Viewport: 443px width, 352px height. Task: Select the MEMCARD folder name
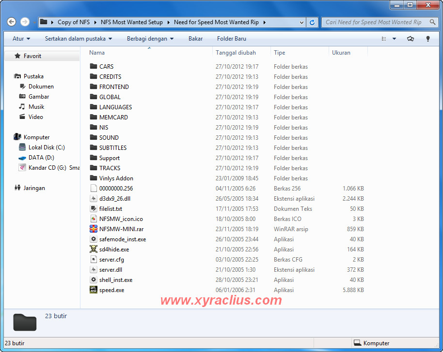click(x=113, y=117)
